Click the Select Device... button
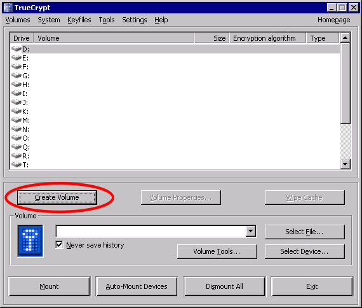Viewport: 362px width, 308px height. 304,251
